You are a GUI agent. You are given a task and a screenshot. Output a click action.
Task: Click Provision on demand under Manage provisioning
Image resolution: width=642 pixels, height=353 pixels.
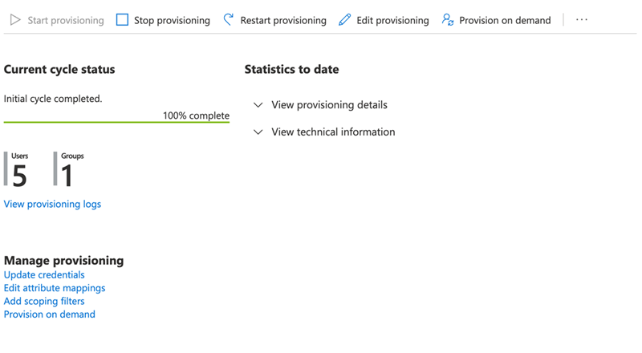pos(50,314)
